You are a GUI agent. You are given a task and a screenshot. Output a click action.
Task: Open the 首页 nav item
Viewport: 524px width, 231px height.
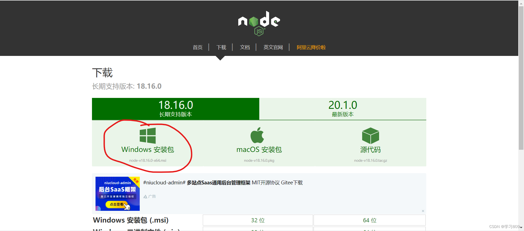(198, 47)
